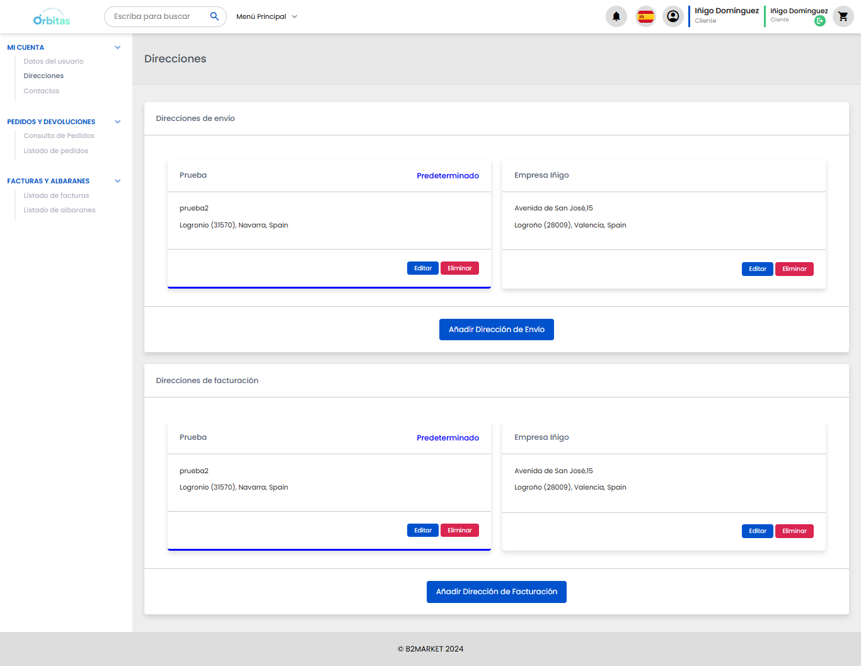The height and width of the screenshot is (666, 861).
Task: Open the notifications bell
Action: coord(616,16)
